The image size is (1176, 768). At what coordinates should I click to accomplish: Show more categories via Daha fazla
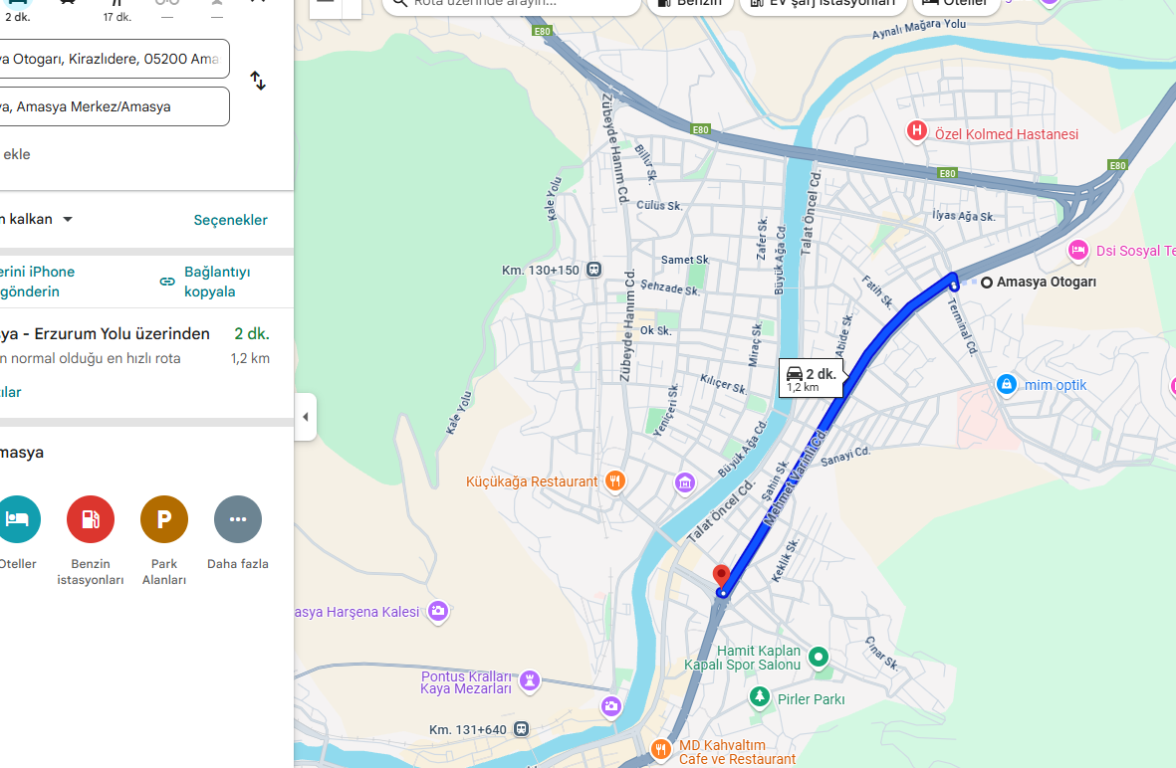coord(238,519)
